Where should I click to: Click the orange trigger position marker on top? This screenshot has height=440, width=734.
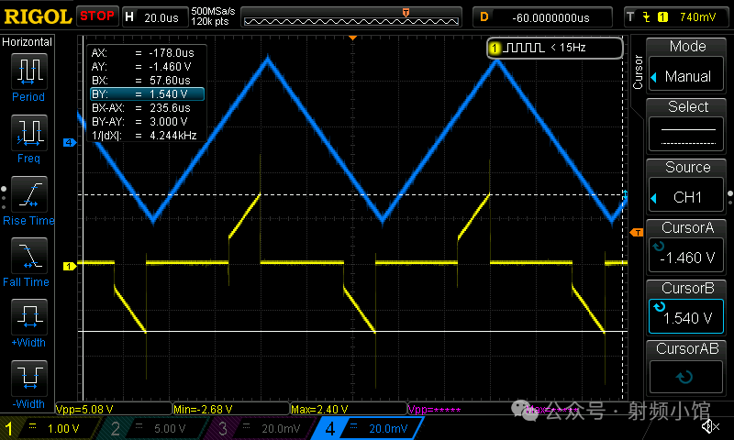coord(405,12)
